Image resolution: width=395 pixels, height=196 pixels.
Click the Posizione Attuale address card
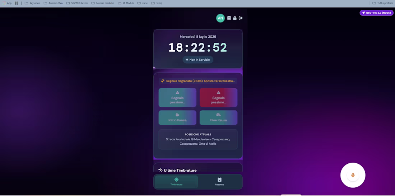(198, 139)
